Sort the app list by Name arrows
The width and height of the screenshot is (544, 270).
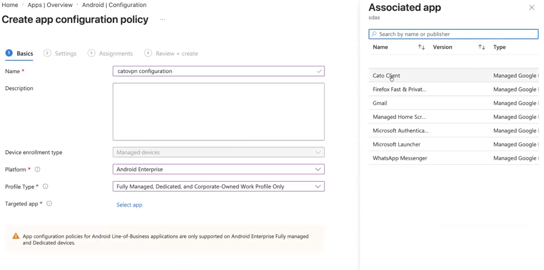[x=422, y=47]
